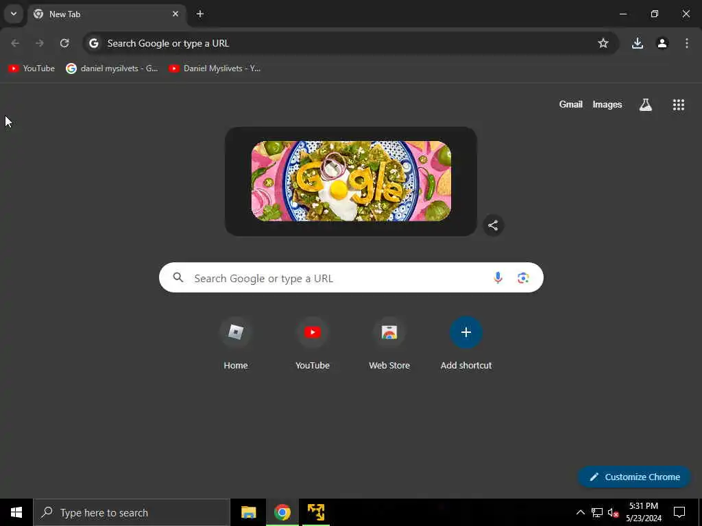Go back using the back arrow
702x526 pixels.
click(15, 43)
